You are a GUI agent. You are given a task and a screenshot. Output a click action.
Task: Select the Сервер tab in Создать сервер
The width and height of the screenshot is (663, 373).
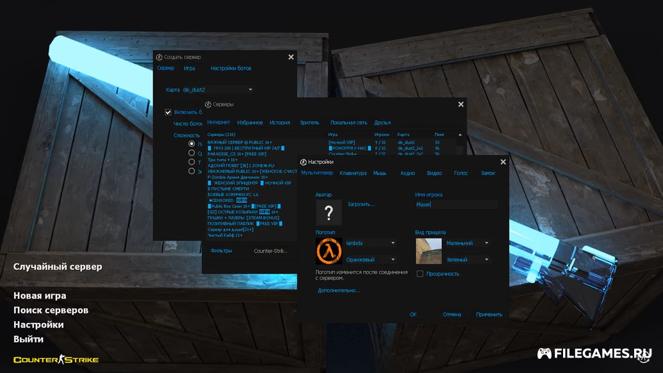(165, 68)
